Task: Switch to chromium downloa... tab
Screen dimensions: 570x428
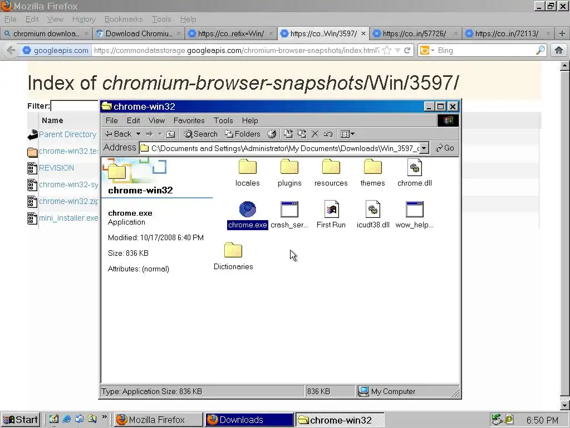Action: [x=46, y=33]
